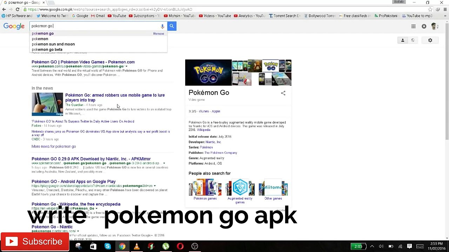This screenshot has height=252, width=449.
Task: Click Pokémon Go logo image in panel
Action: point(208,72)
